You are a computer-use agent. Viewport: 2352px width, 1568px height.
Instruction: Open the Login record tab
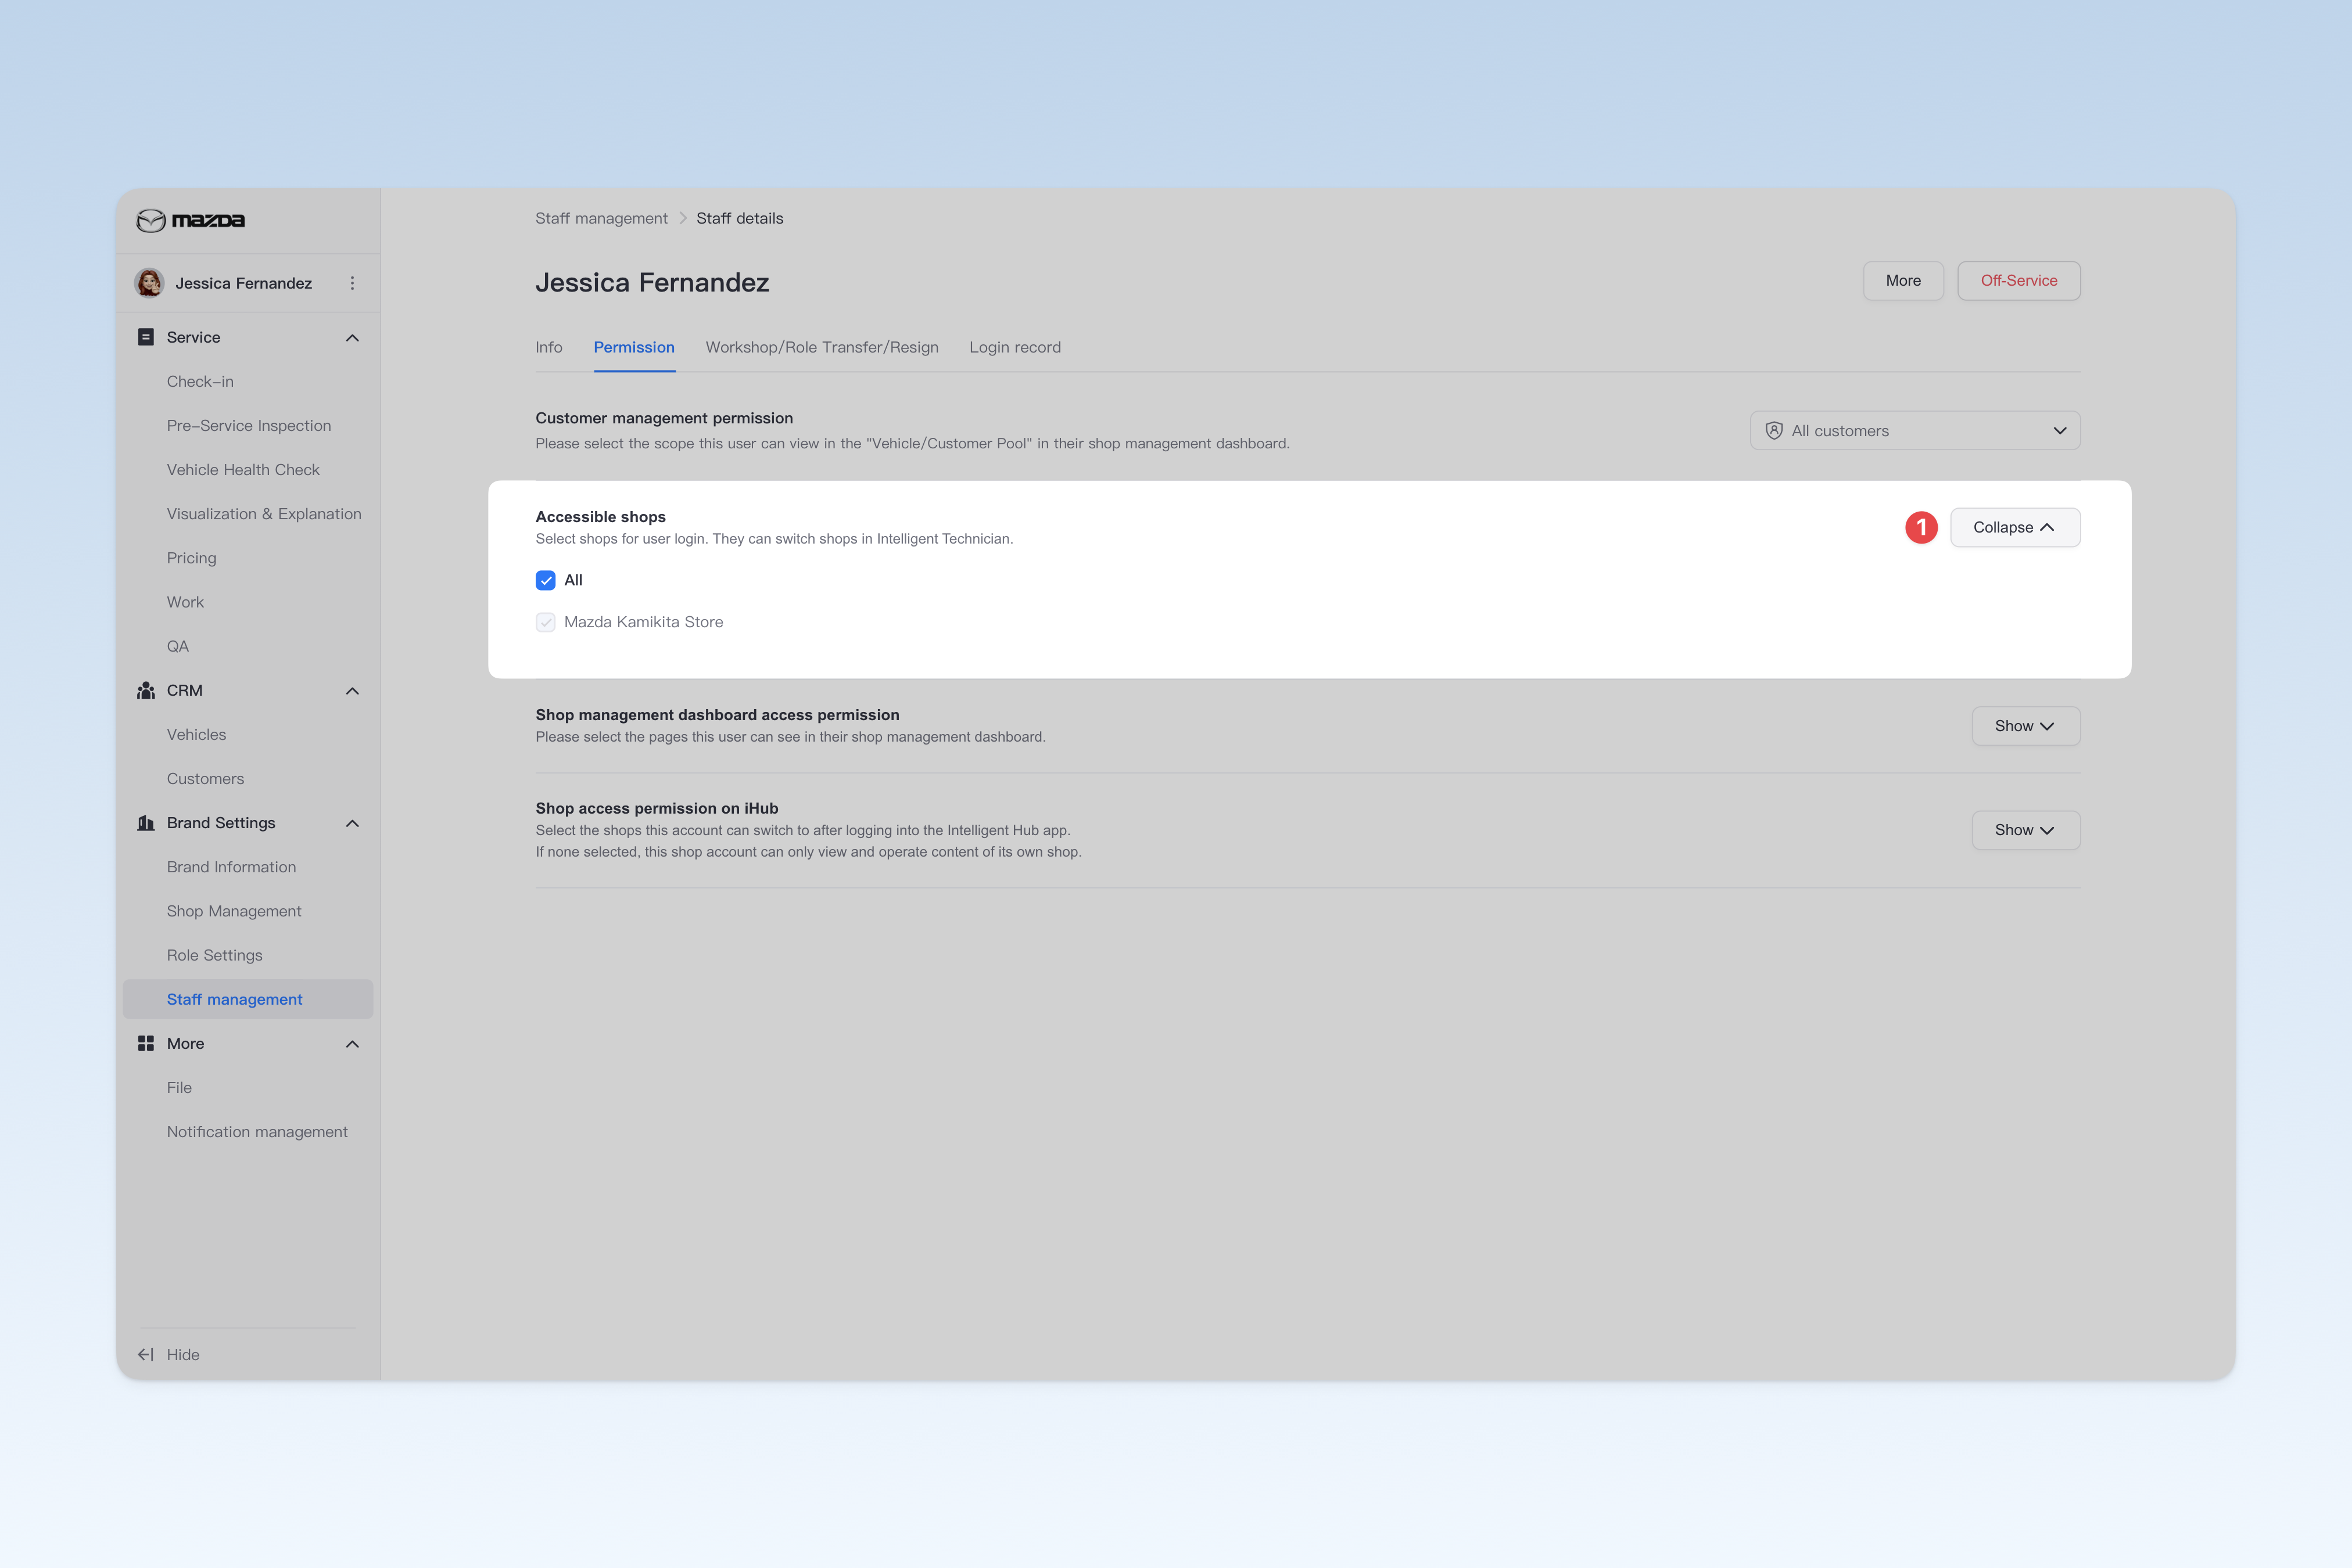tap(1014, 347)
